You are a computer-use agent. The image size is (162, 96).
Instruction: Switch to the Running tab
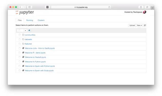coord(30,20)
